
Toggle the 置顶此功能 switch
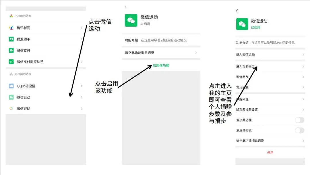pyautogui.click(x=299, y=120)
